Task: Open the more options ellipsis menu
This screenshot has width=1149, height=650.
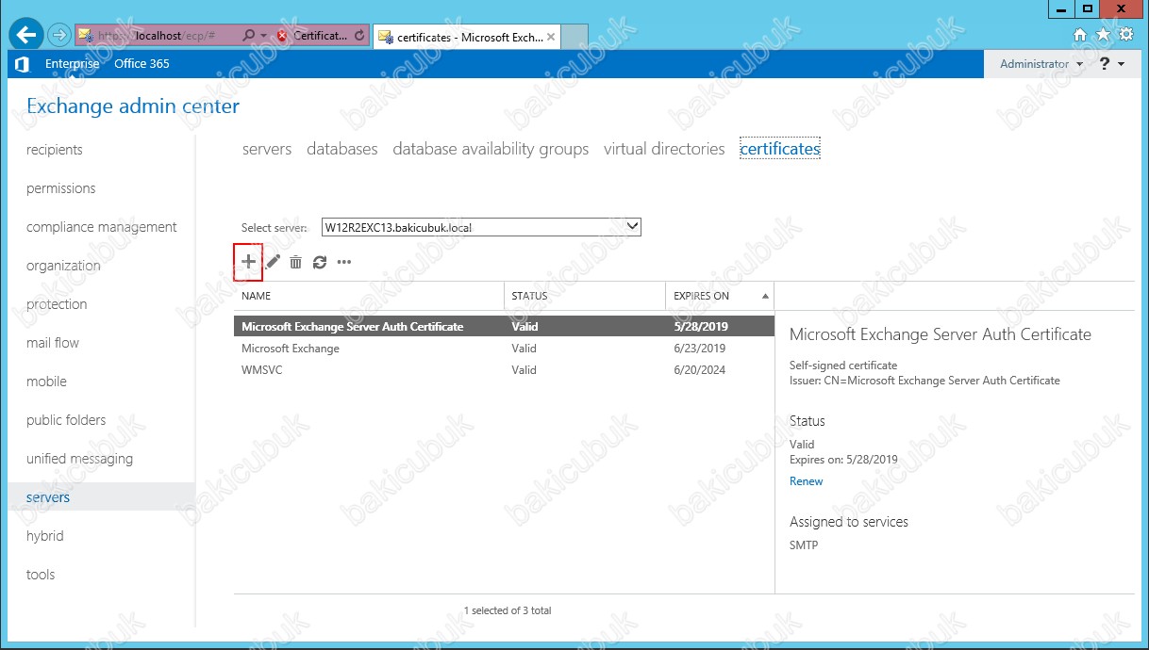Action: [344, 262]
